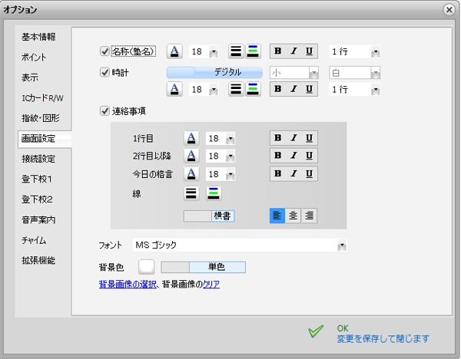Click the クリア link for background image

(x=211, y=284)
